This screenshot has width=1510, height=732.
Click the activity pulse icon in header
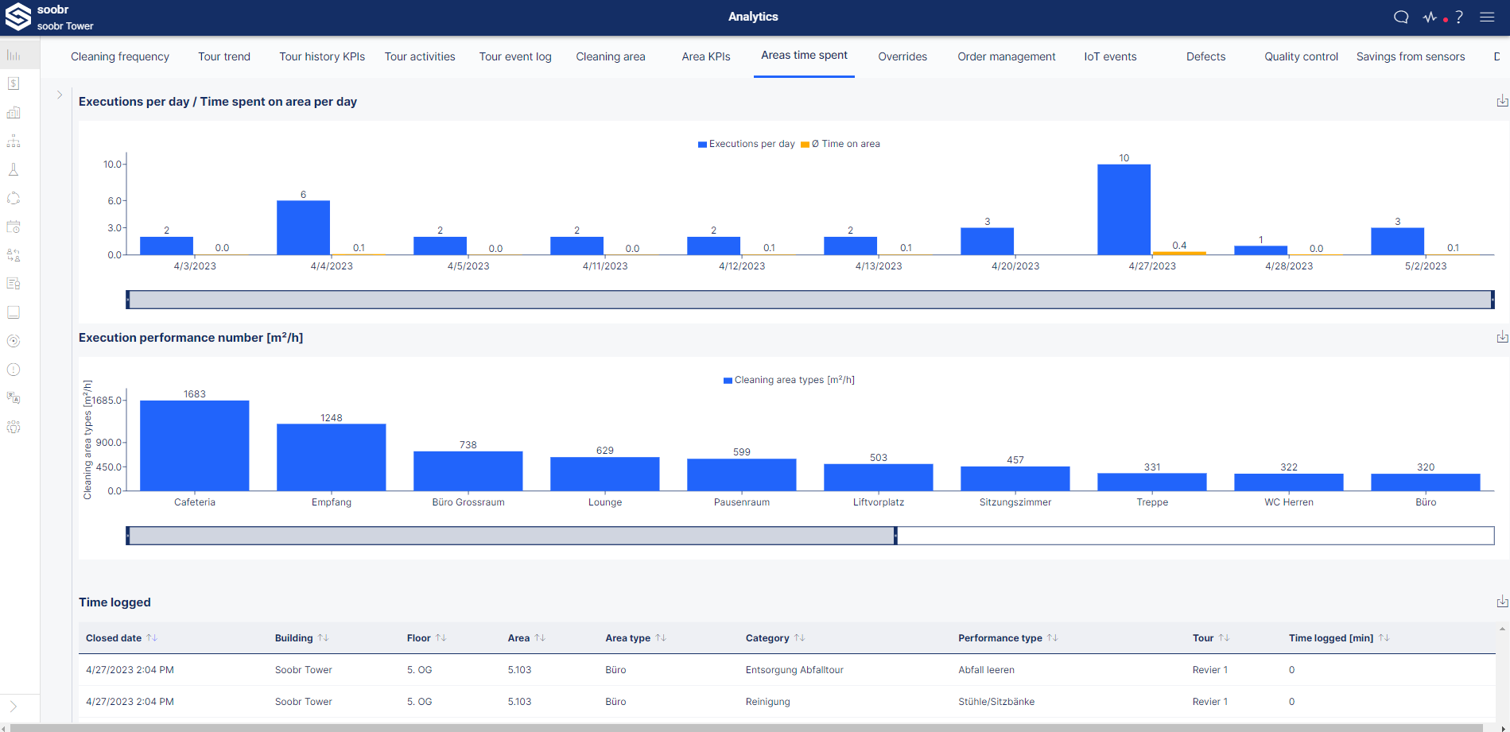pyautogui.click(x=1430, y=17)
